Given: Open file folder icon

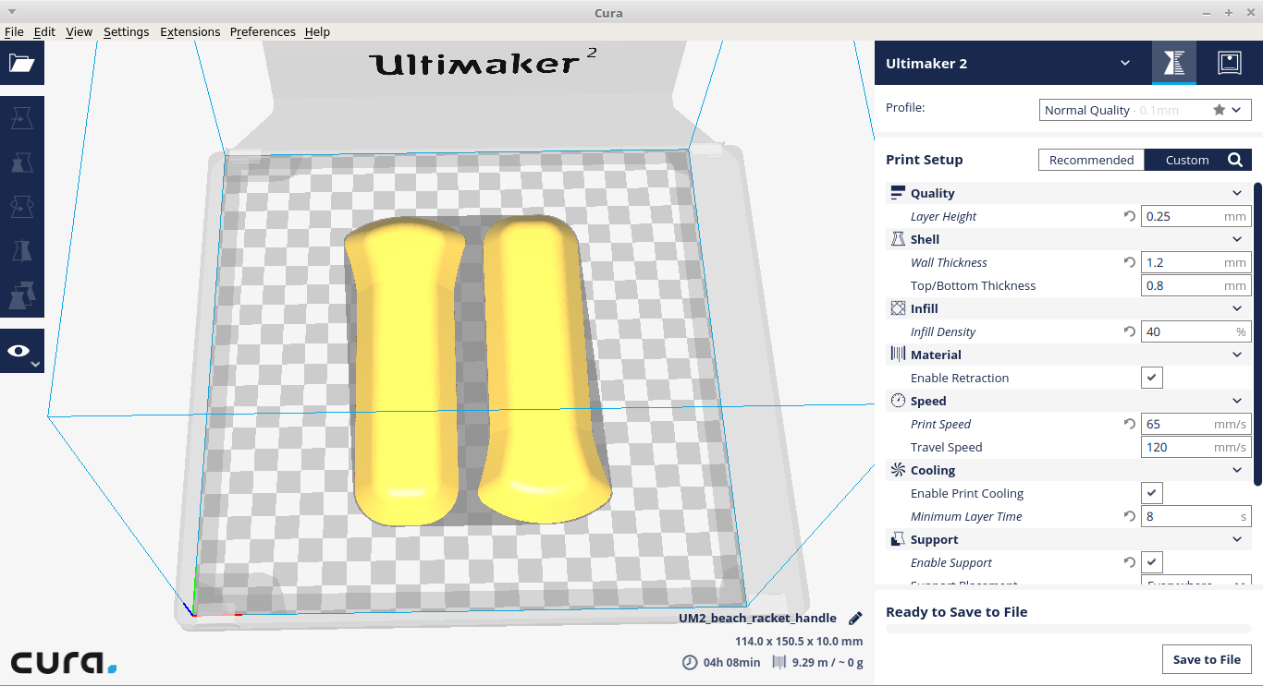Looking at the screenshot, I should [21, 63].
